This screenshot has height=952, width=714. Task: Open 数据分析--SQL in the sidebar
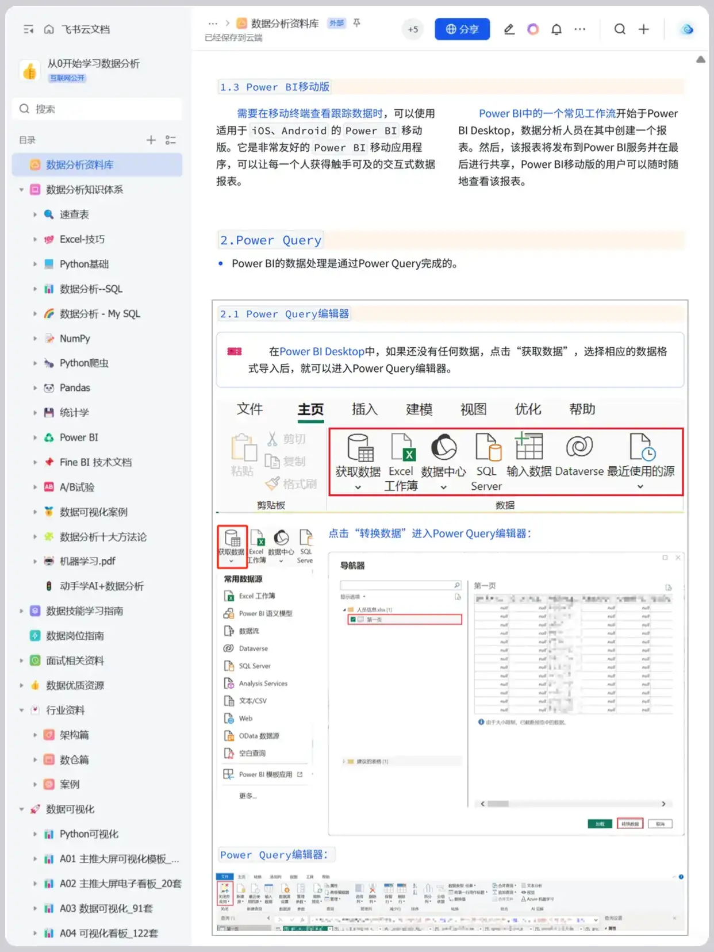tap(91, 289)
